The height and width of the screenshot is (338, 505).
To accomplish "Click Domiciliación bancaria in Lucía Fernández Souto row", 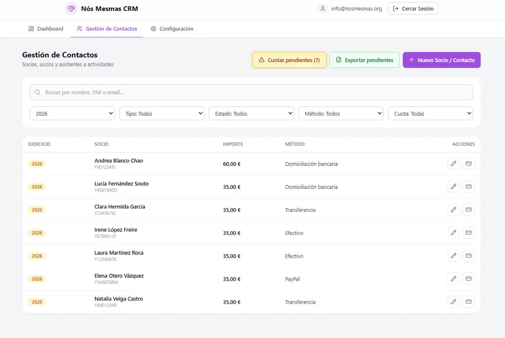I will (x=311, y=187).
